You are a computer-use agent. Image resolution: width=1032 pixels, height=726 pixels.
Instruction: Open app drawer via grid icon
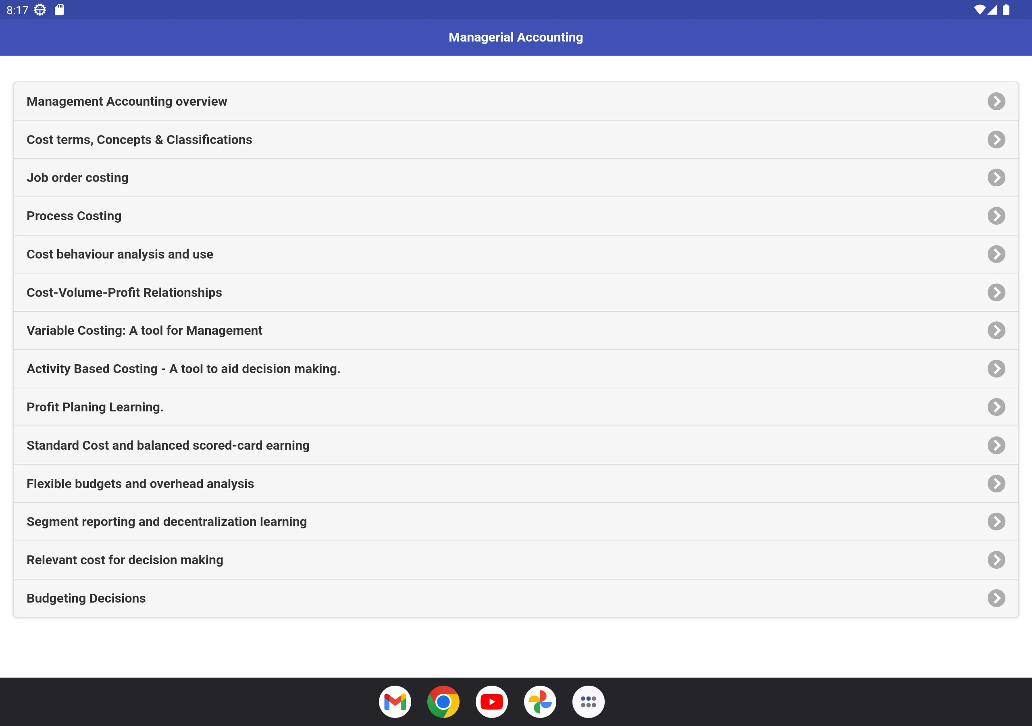(x=588, y=702)
